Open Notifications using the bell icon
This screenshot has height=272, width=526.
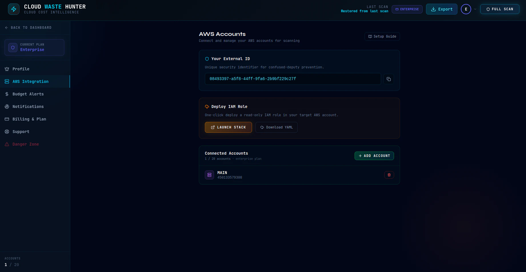(x=7, y=107)
